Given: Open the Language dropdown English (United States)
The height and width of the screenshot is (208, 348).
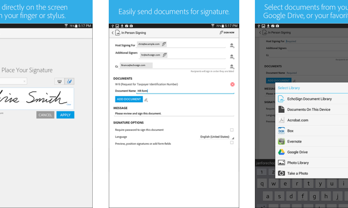Looking at the screenshot, I should [x=216, y=137].
